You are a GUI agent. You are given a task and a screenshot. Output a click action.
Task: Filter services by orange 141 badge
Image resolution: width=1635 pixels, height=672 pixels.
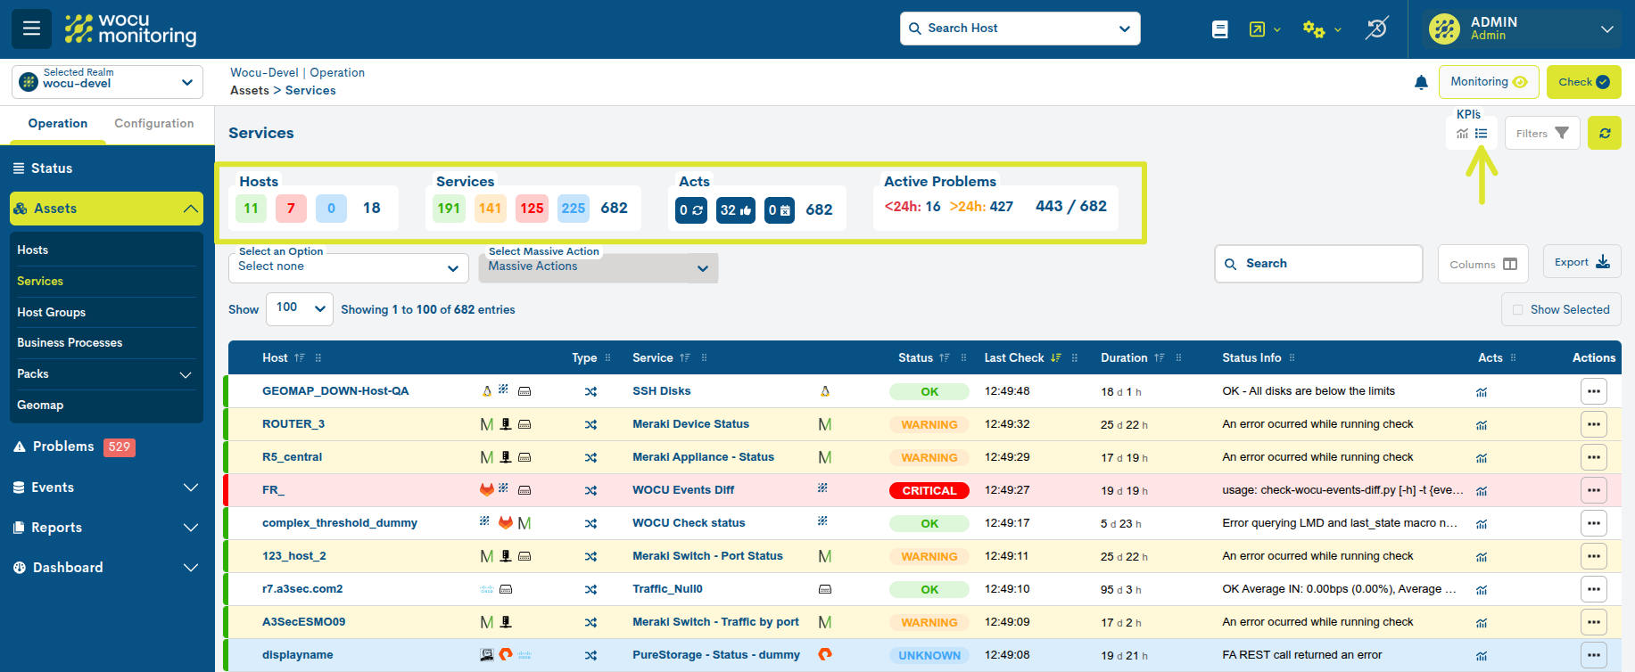[490, 209]
